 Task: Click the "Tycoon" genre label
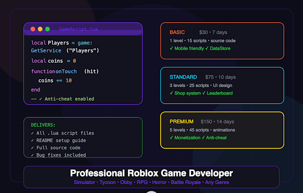click(108, 182)
